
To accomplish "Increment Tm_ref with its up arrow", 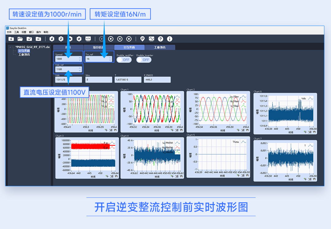I will pos(110,58).
